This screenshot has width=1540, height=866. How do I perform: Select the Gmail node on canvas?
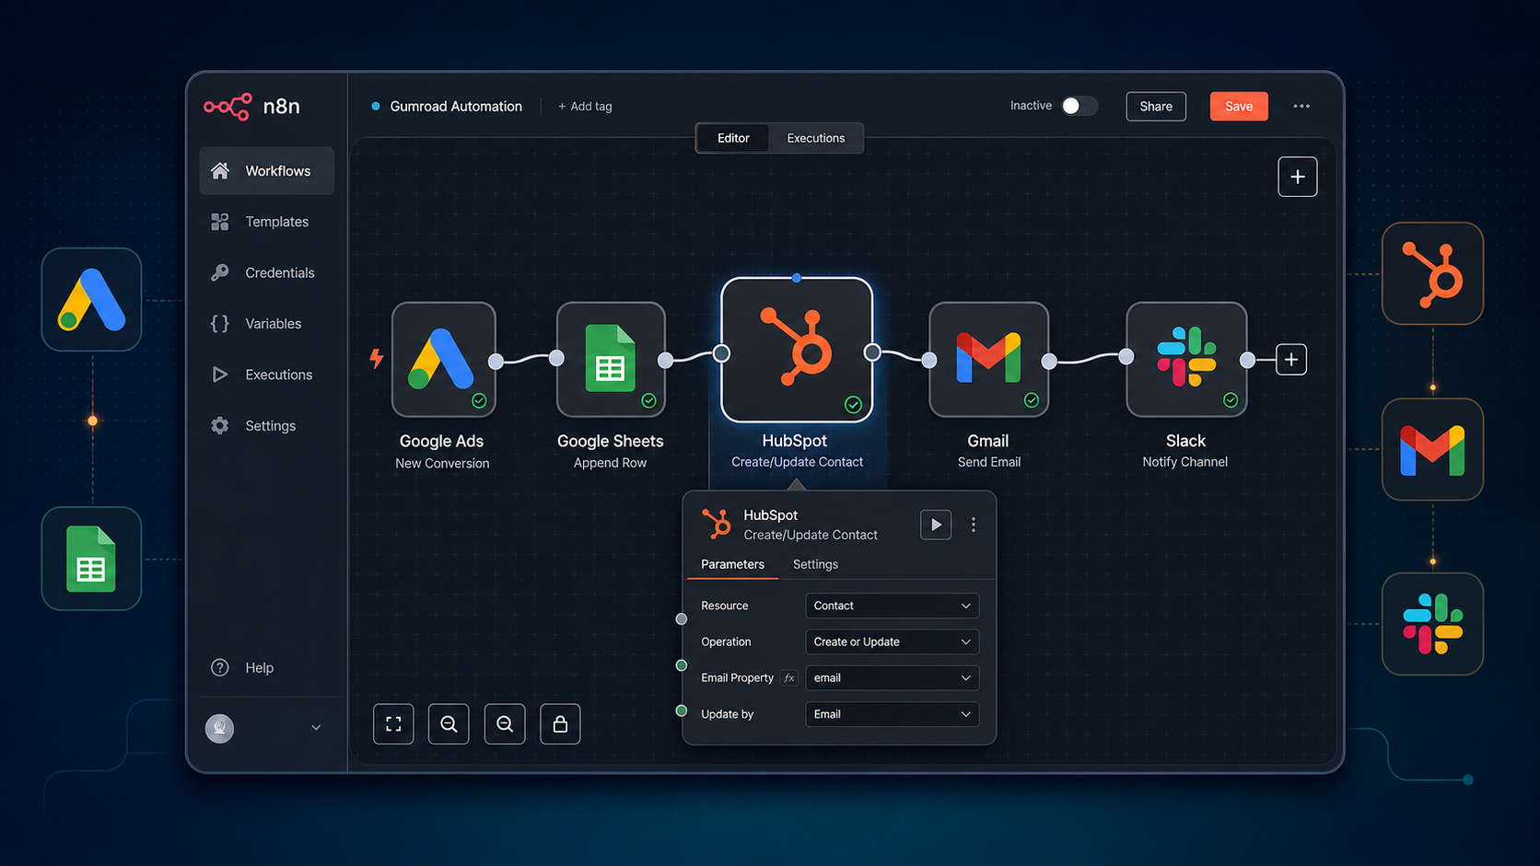click(x=989, y=360)
